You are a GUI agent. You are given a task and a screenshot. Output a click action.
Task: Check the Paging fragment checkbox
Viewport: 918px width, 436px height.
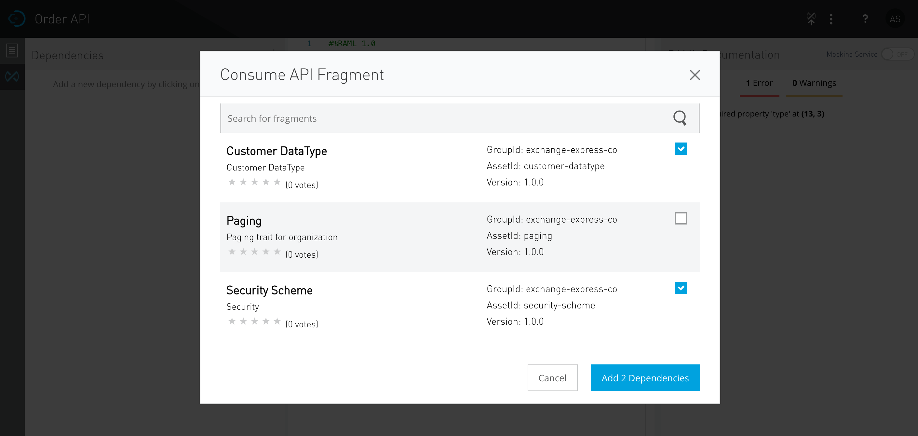point(680,218)
